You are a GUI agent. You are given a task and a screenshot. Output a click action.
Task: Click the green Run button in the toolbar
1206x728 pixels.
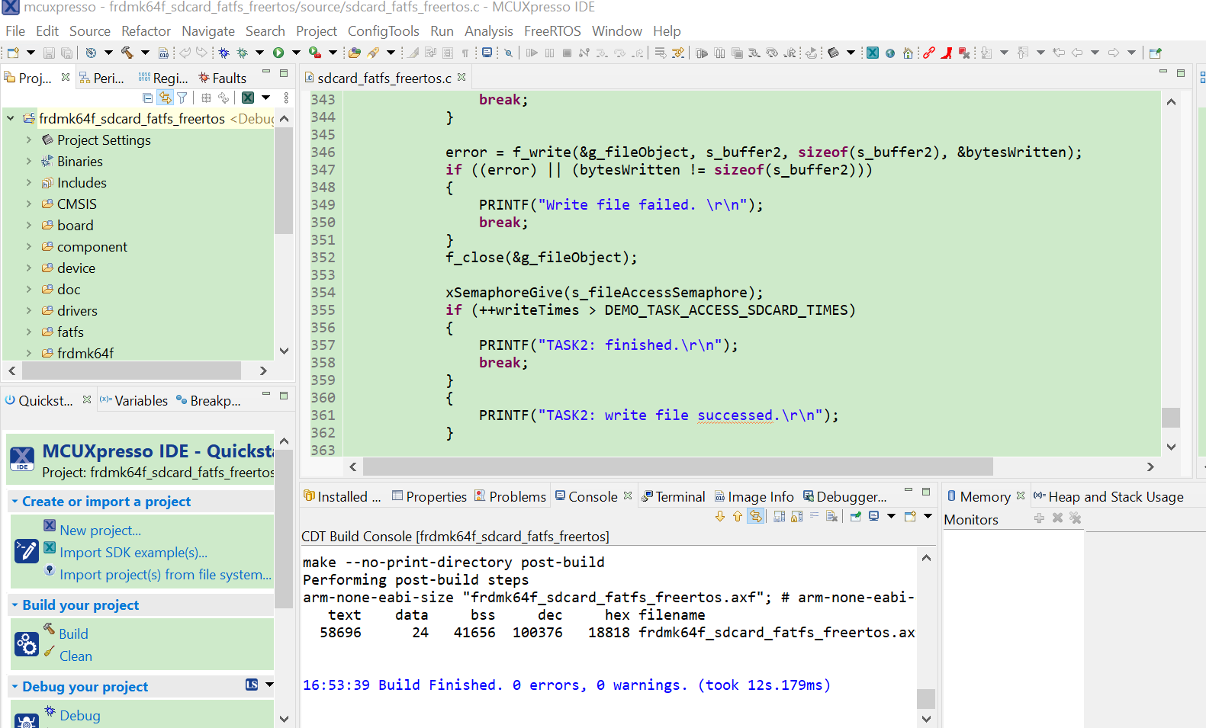pyautogui.click(x=278, y=53)
